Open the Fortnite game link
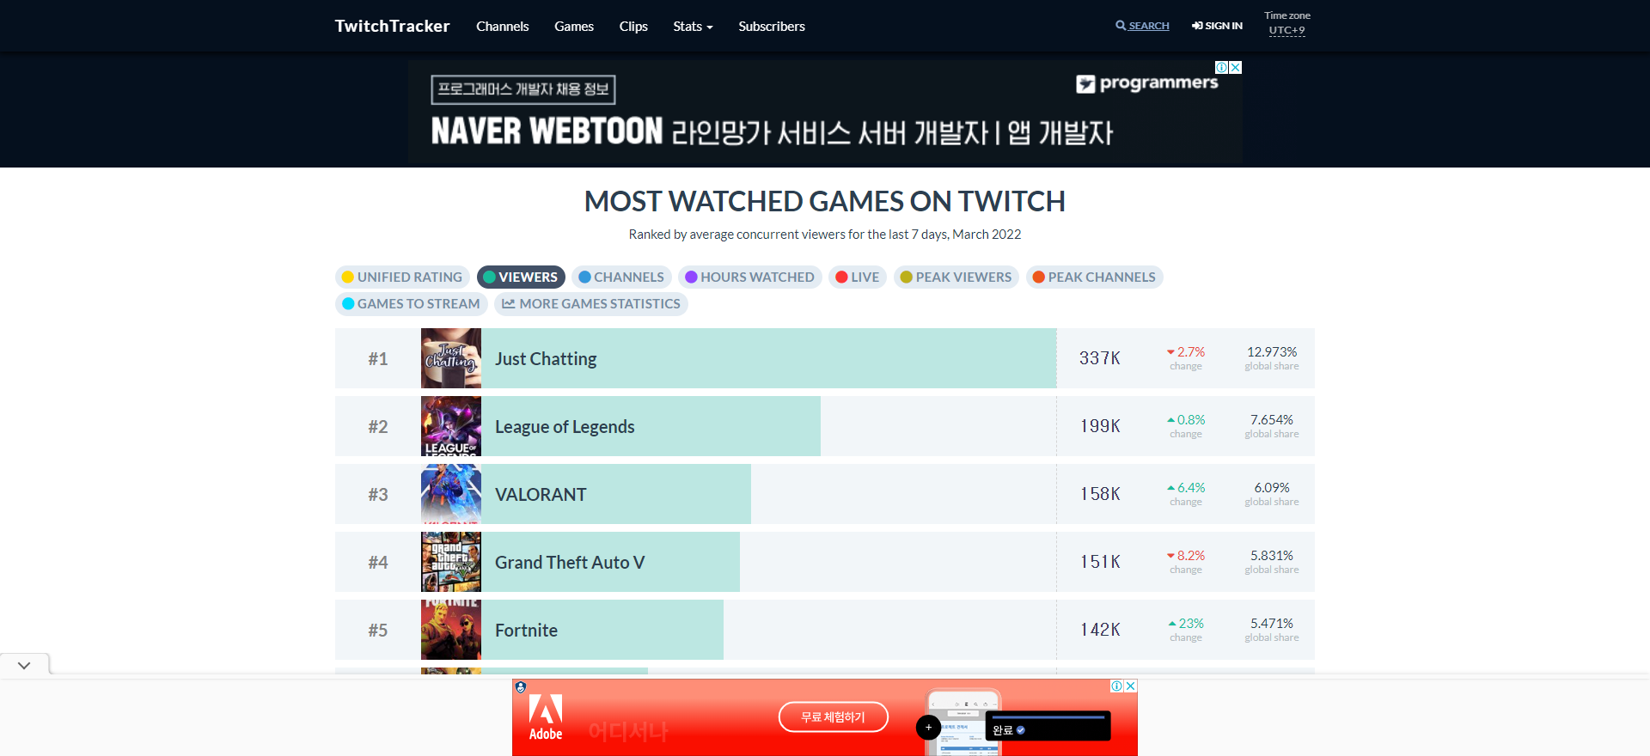 click(x=526, y=631)
